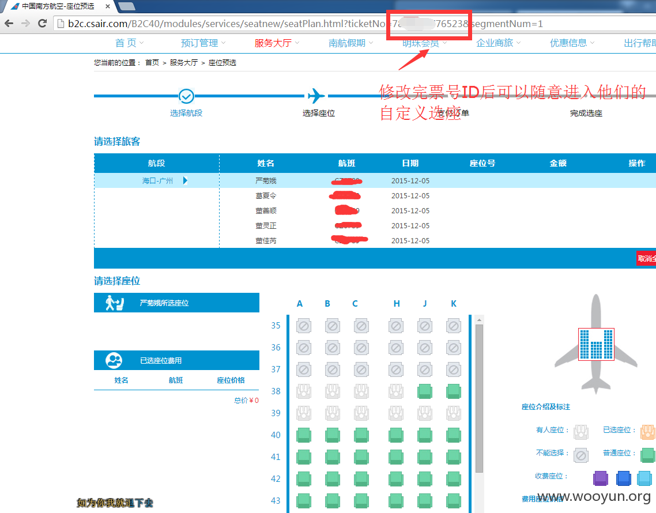Click the 有人座位 legend seat icon
The image size is (656, 513).
580,432
